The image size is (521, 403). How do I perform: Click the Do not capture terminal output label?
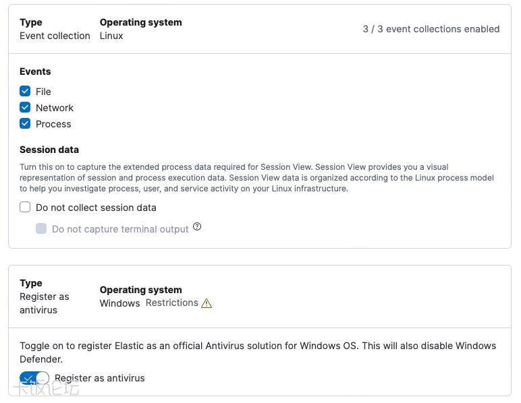coord(120,229)
